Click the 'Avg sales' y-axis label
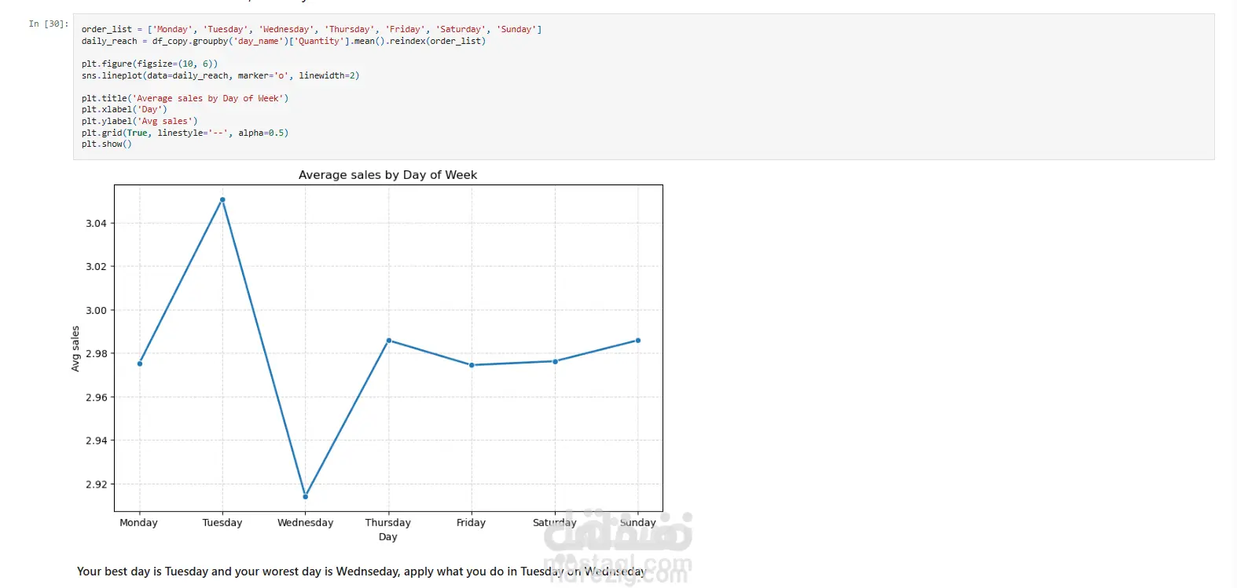Screen dimensions: 1237x588 tap(75, 349)
